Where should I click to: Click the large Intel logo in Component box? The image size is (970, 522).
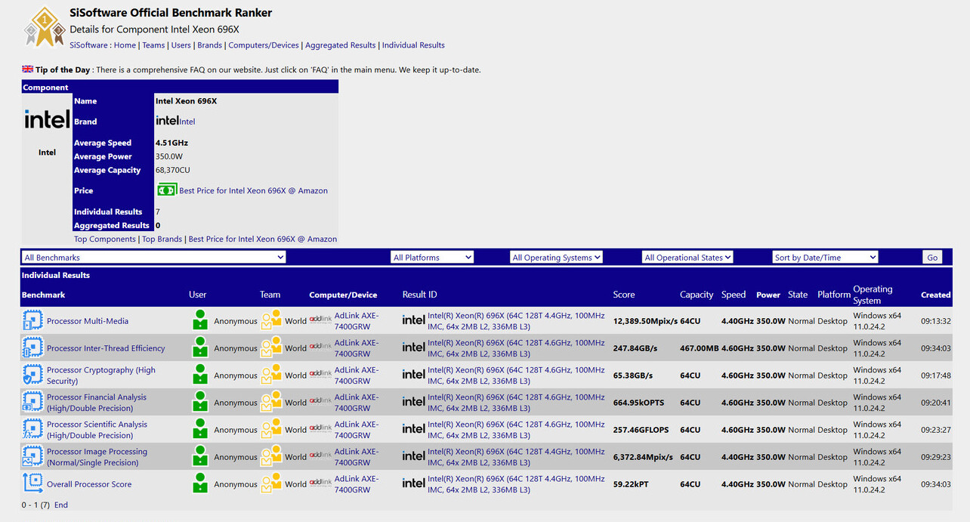(47, 119)
